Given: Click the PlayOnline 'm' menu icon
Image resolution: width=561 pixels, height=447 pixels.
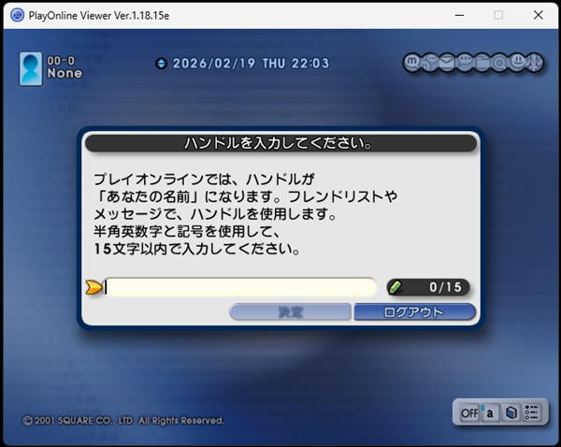Looking at the screenshot, I should pos(412,63).
